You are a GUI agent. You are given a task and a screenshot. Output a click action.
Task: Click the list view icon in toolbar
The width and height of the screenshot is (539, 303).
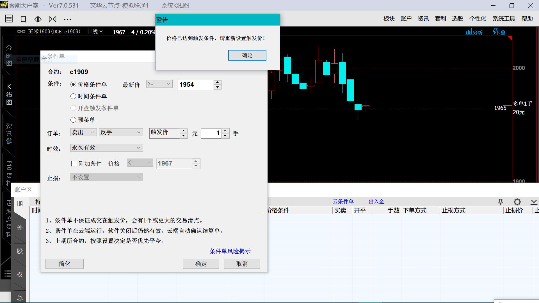point(9,19)
